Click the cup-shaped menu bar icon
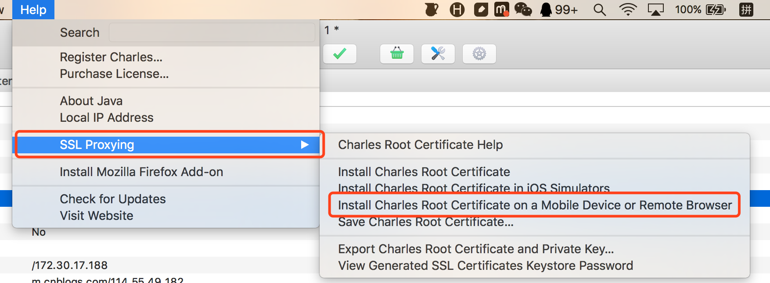770x283 pixels. click(x=432, y=9)
